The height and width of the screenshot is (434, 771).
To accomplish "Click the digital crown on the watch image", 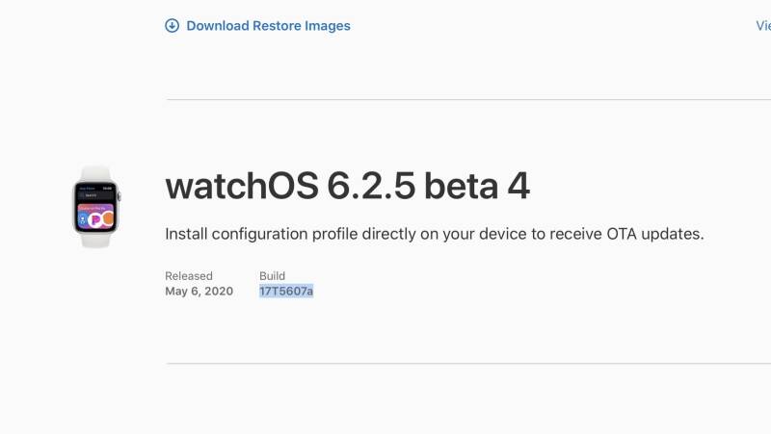I will tap(119, 197).
